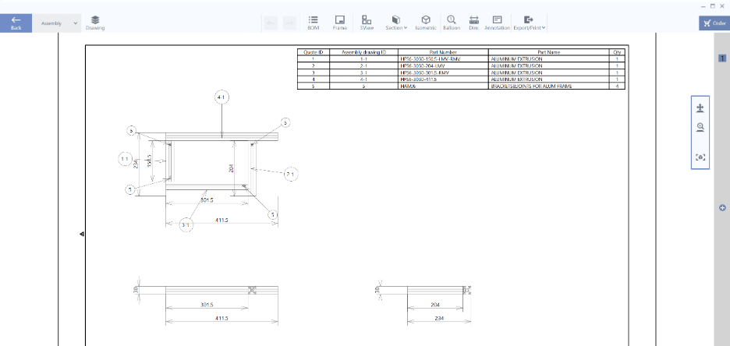
Task: Go back using the Back arrow button
Action: click(16, 23)
